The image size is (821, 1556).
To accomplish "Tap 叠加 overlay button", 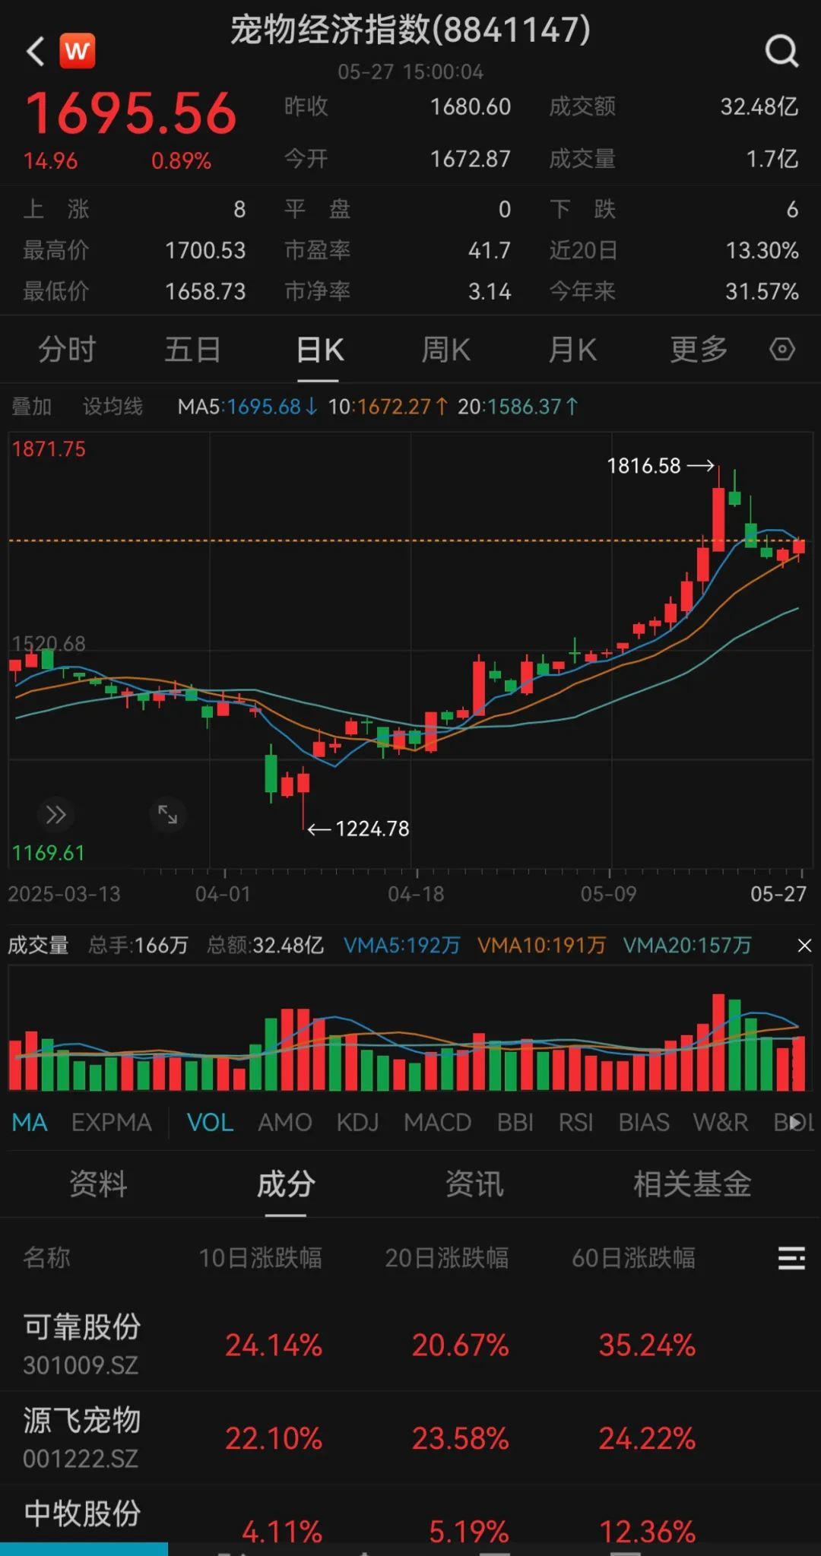I will (x=32, y=407).
